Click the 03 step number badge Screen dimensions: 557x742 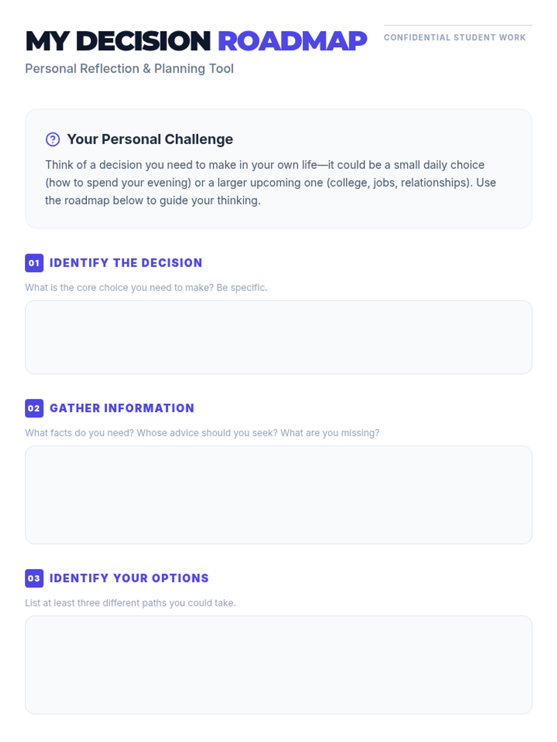[34, 578]
